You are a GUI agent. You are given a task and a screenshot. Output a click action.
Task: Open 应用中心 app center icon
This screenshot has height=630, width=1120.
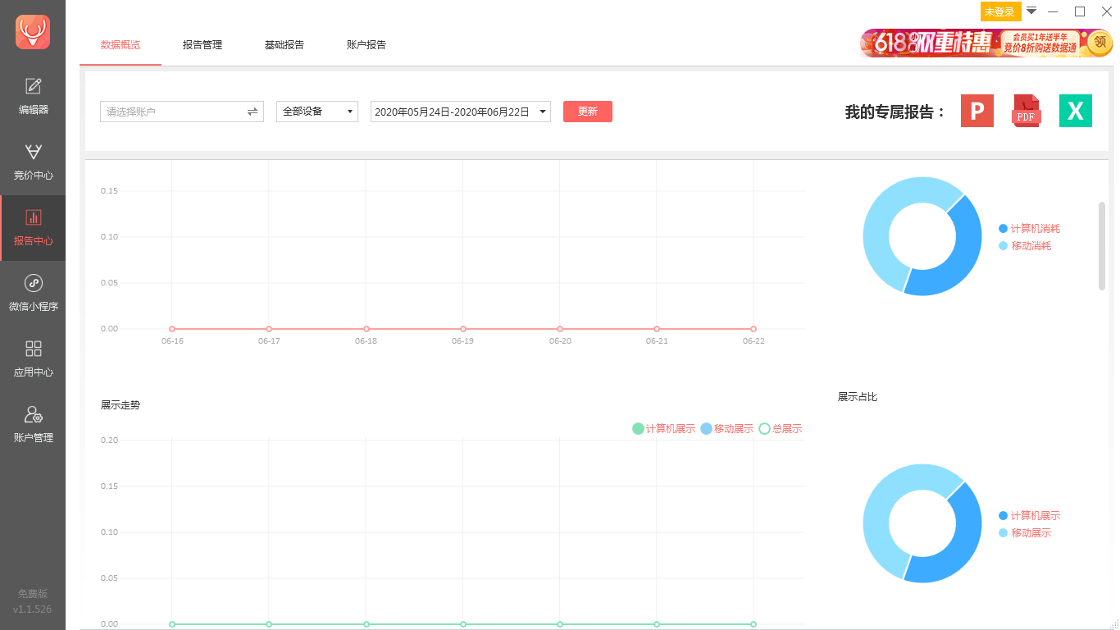click(x=33, y=358)
